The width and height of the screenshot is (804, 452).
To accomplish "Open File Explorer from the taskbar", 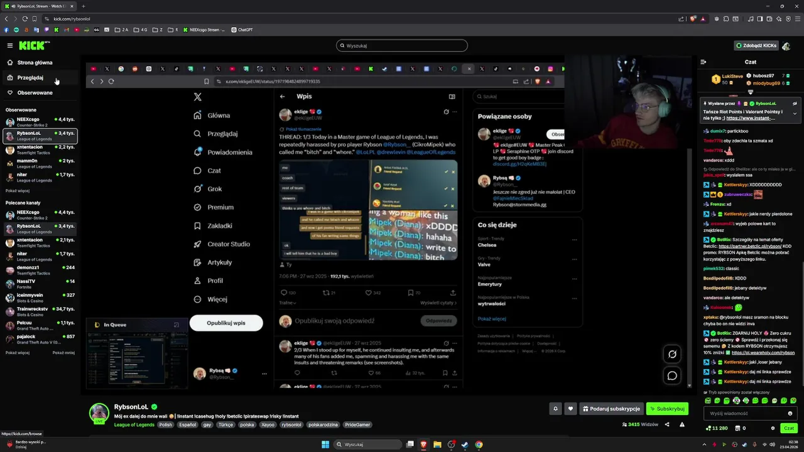I will 437,444.
